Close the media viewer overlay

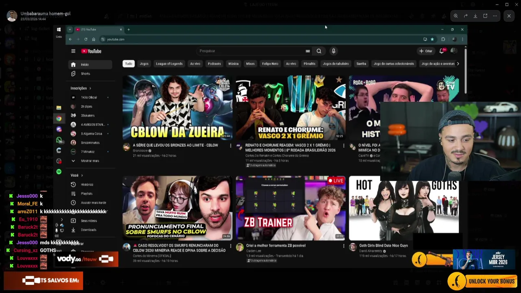point(509,16)
